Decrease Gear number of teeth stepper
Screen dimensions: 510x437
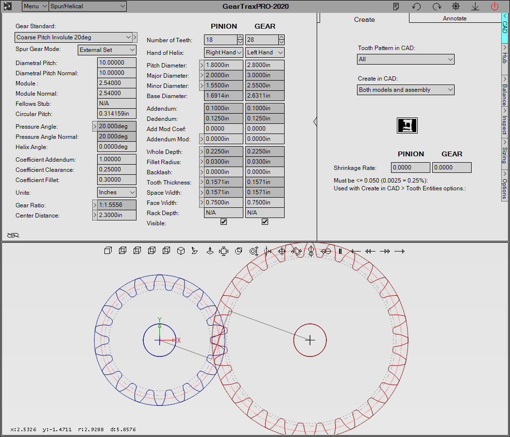click(281, 42)
